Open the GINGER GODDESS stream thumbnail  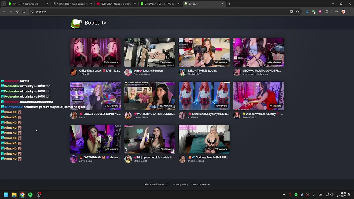[95, 96]
